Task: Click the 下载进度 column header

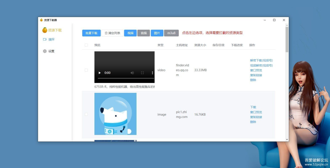Action: tap(237, 45)
